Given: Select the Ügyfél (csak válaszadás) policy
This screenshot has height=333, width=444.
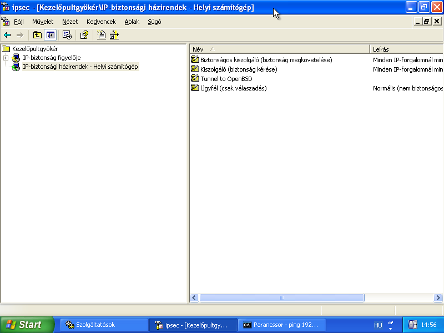Looking at the screenshot, I should (x=233, y=88).
